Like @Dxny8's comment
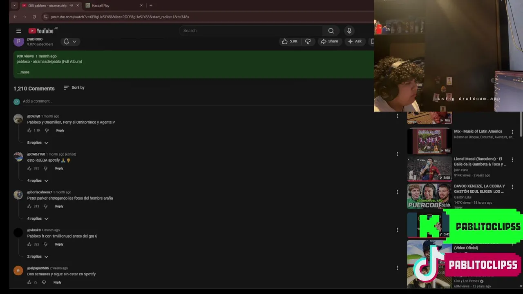 (29, 130)
